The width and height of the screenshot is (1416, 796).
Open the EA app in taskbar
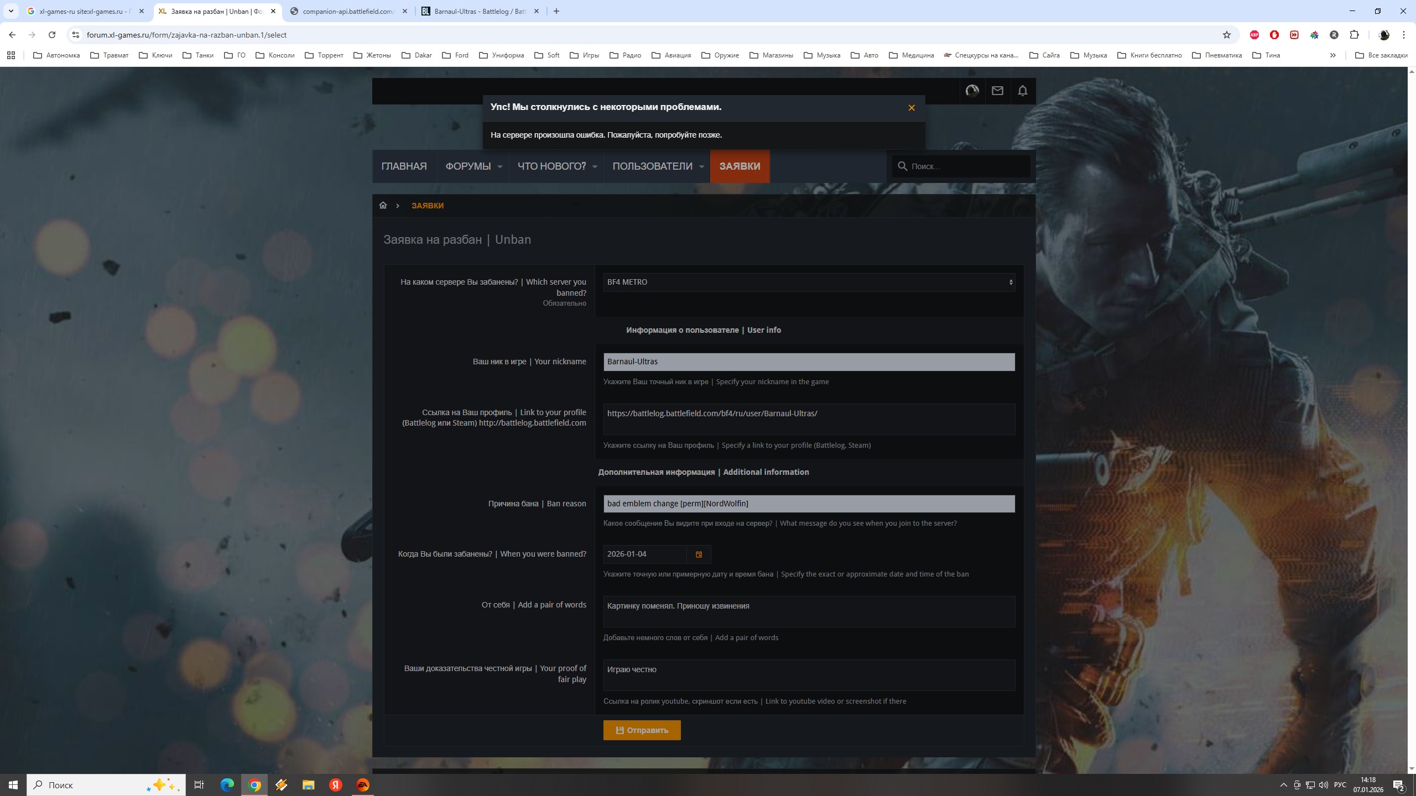pos(363,785)
